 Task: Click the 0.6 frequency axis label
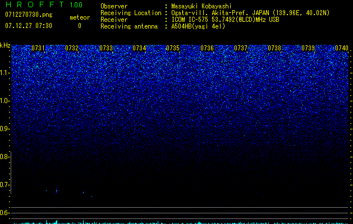[x=4, y=213]
